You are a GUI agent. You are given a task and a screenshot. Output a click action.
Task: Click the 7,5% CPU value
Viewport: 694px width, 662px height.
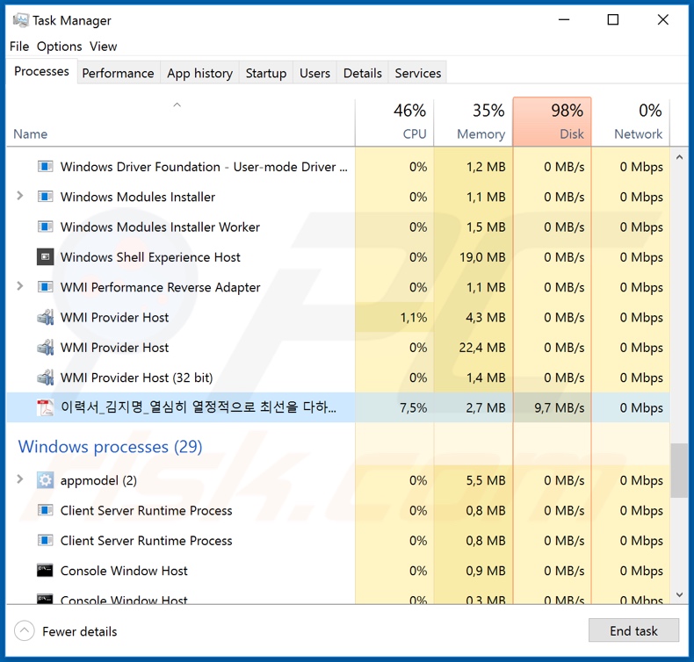[x=414, y=407]
